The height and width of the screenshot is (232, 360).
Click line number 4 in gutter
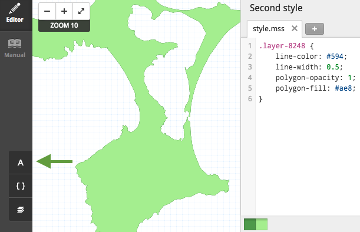250,78
